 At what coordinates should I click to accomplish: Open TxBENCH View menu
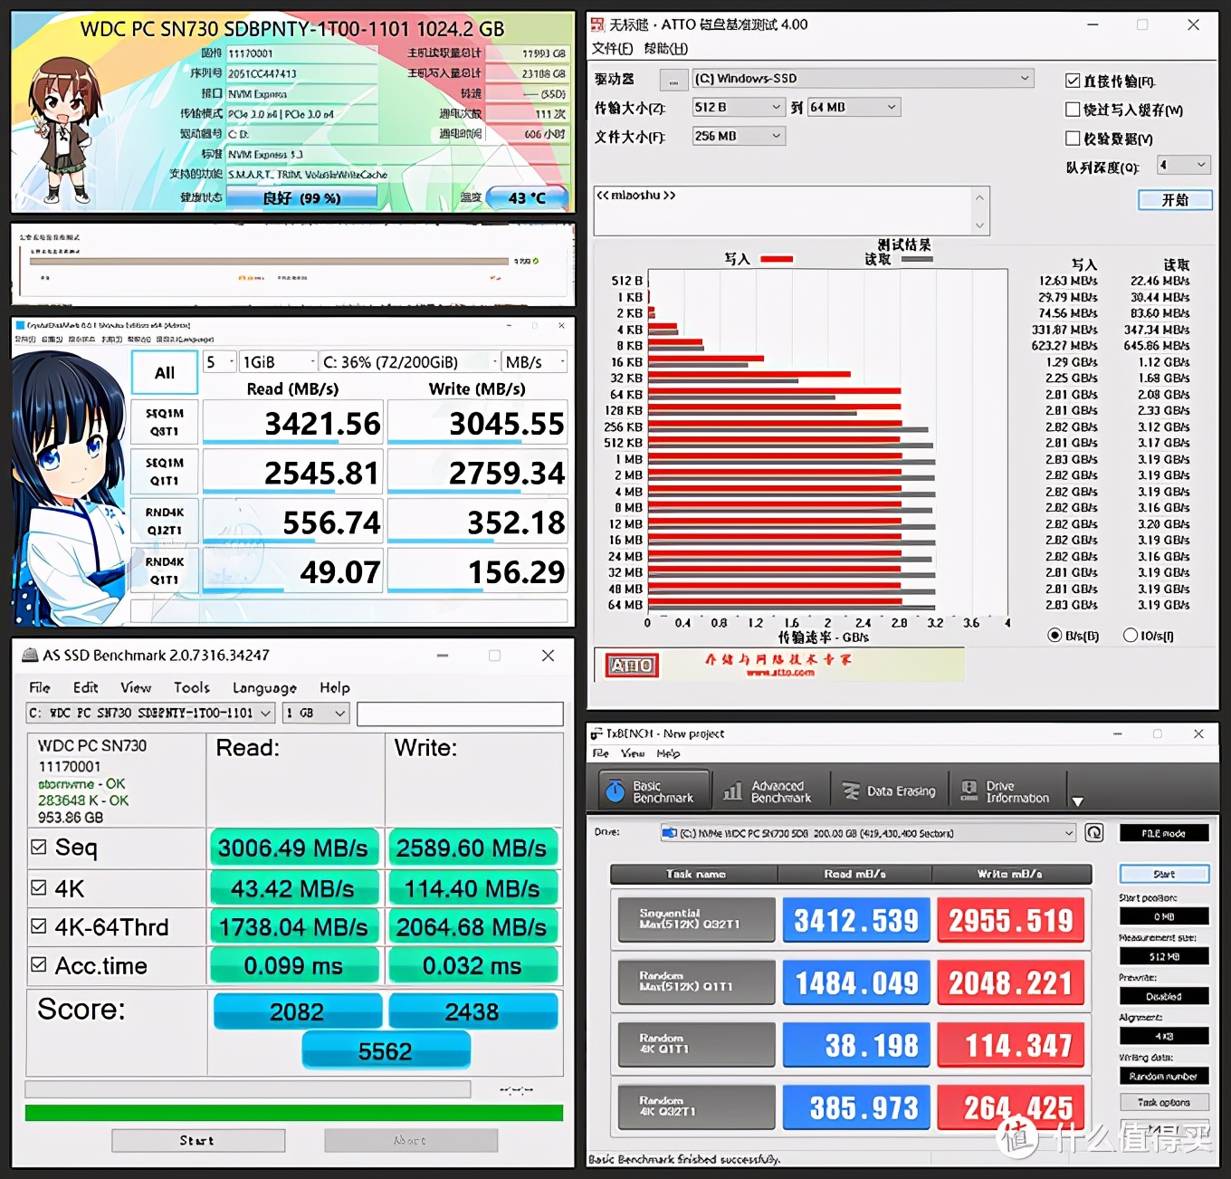click(633, 753)
